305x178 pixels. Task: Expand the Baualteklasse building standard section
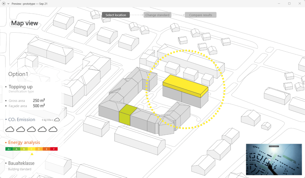tap(21, 163)
